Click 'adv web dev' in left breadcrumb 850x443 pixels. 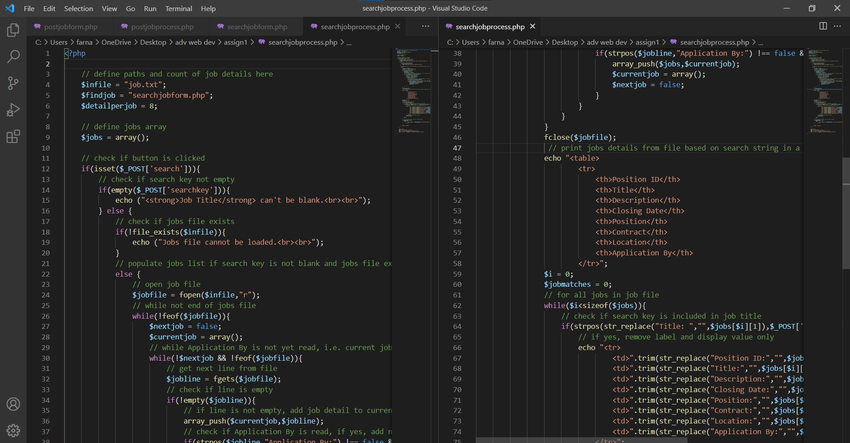click(195, 42)
